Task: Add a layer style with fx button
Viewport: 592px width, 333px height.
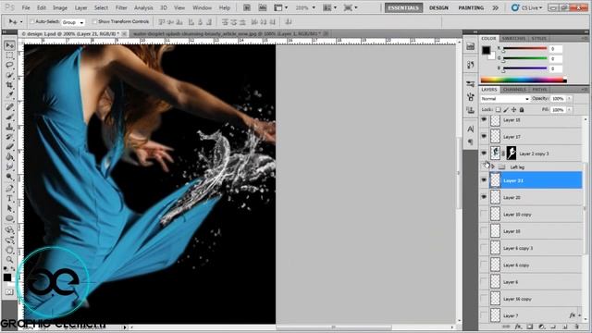Action: 518,327
